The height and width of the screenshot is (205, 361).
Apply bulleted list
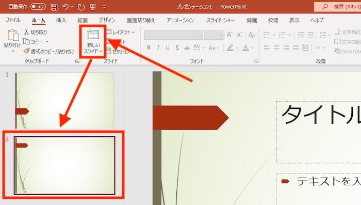pyautogui.click(x=267, y=35)
